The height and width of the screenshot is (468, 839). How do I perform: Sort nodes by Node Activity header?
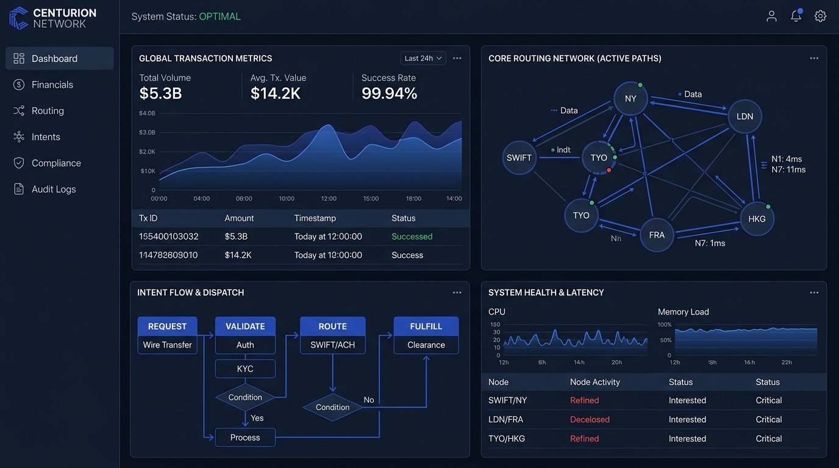click(594, 382)
